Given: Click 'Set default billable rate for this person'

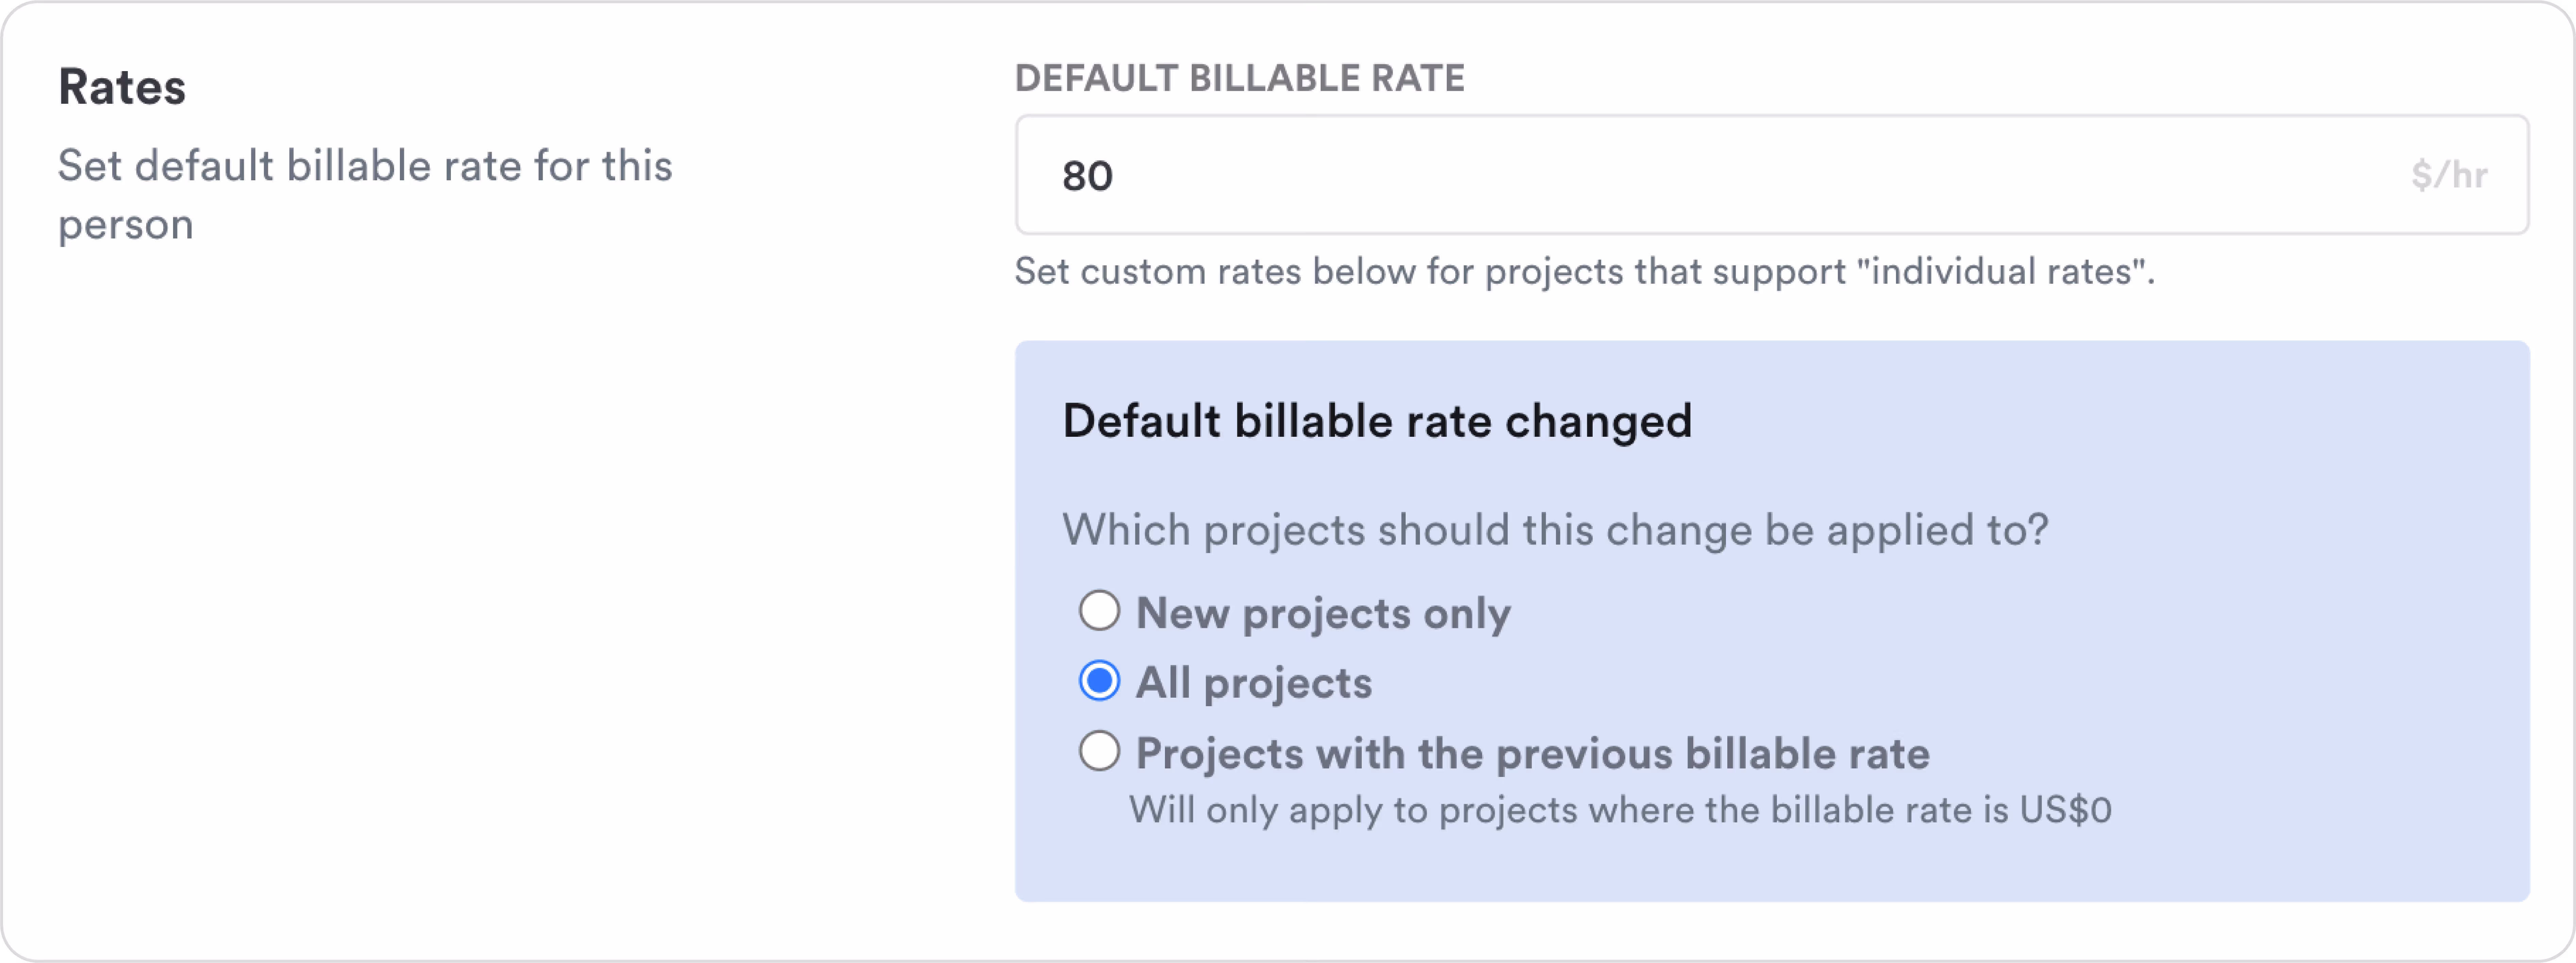Looking at the screenshot, I should pyautogui.click(x=364, y=166).
